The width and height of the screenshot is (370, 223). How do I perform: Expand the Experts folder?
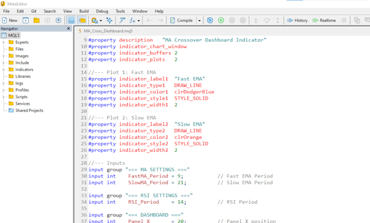[3, 42]
